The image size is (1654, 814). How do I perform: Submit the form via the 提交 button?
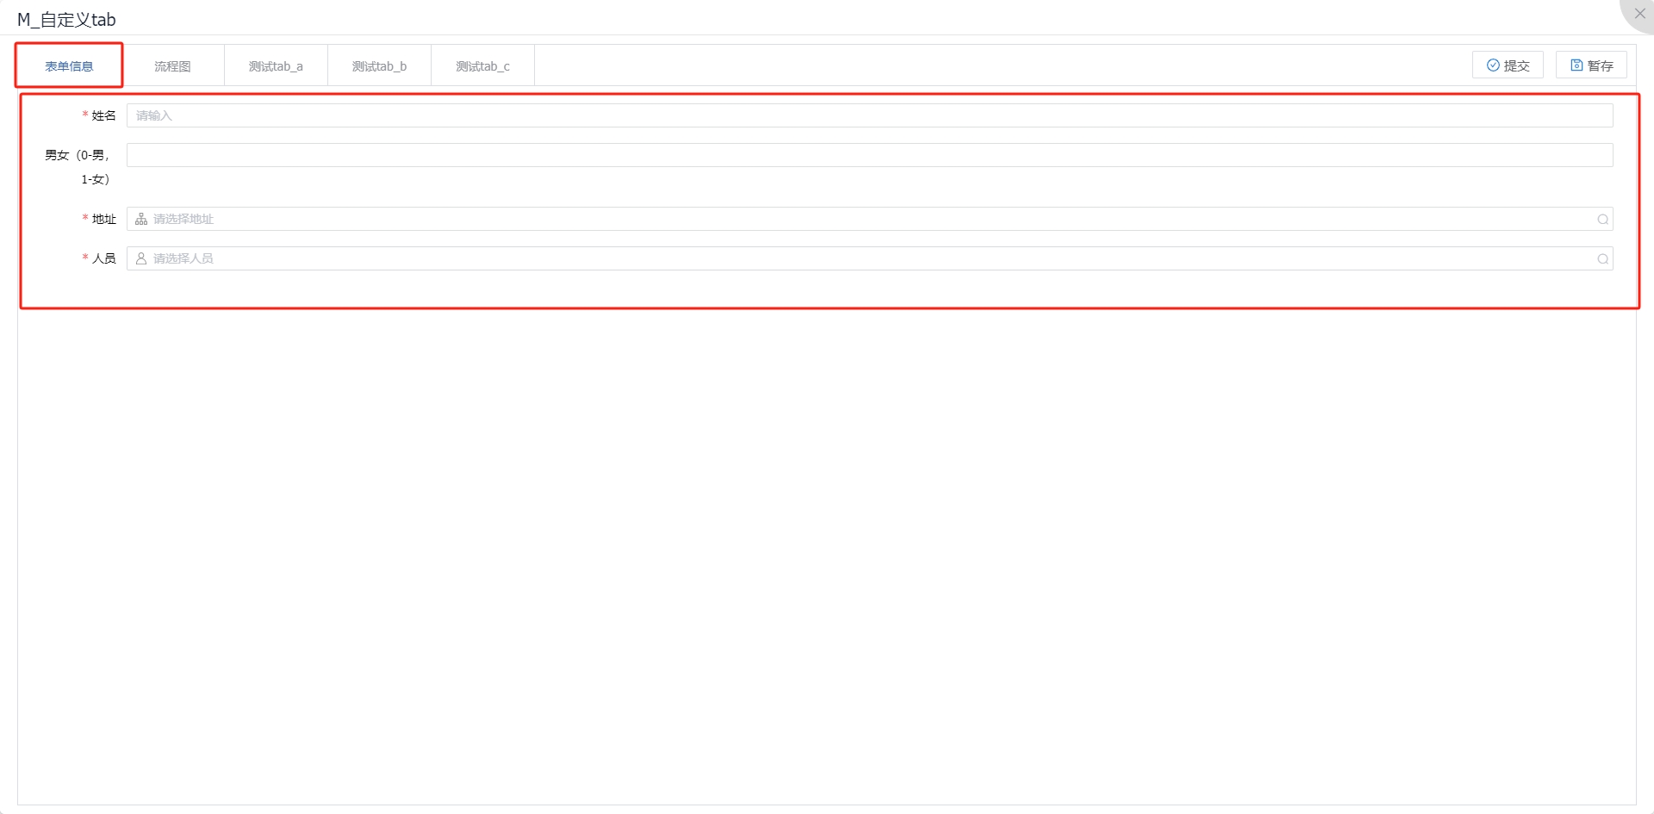click(x=1508, y=65)
